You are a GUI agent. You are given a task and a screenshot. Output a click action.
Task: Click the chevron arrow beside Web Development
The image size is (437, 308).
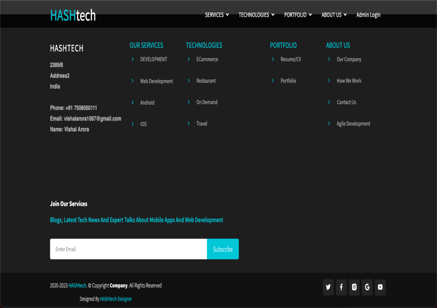[x=132, y=81]
